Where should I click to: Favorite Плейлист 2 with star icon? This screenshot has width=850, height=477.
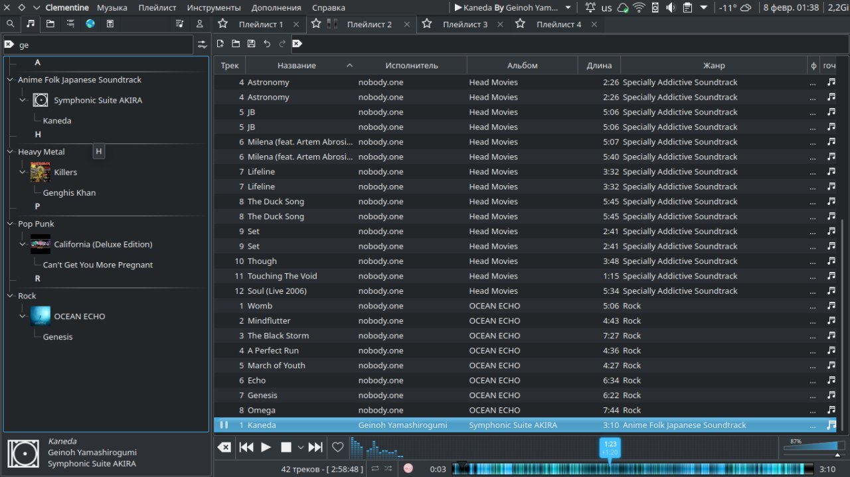(x=316, y=24)
